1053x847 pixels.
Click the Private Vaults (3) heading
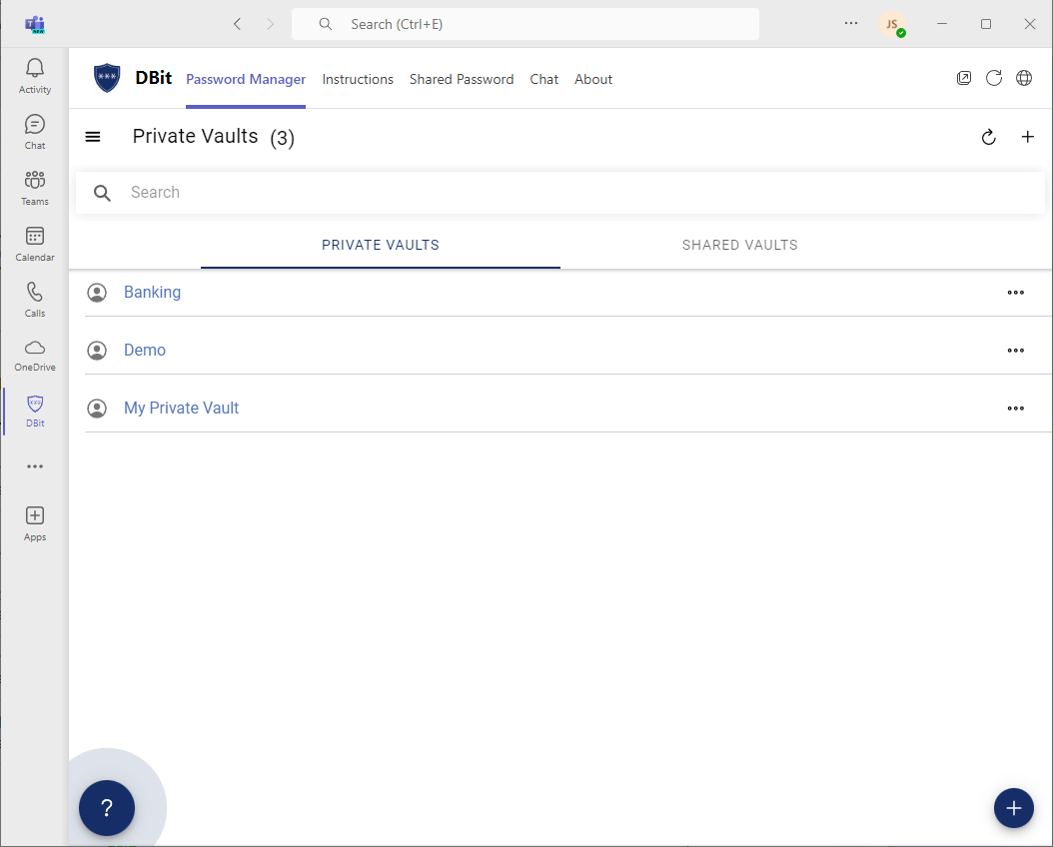(x=214, y=137)
